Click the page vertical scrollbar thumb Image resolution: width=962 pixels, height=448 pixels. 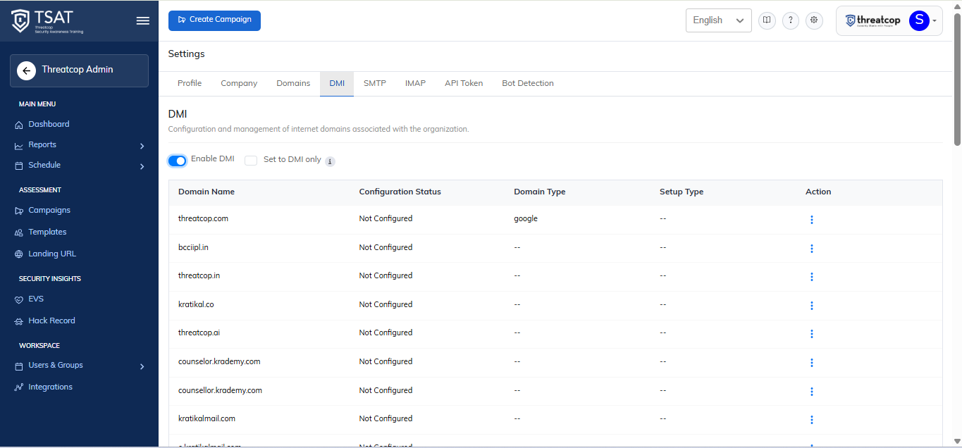point(957,79)
